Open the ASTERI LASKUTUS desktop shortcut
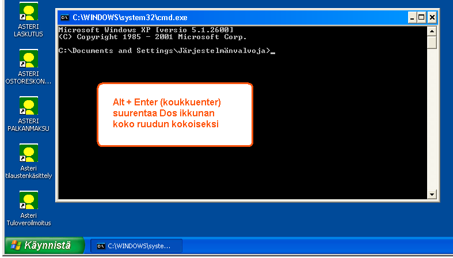Screen dimensions: 453x258 [x=28, y=20]
